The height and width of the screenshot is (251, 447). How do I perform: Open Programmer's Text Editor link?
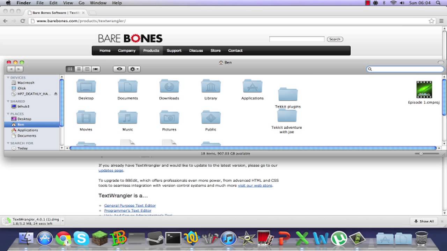127,211
